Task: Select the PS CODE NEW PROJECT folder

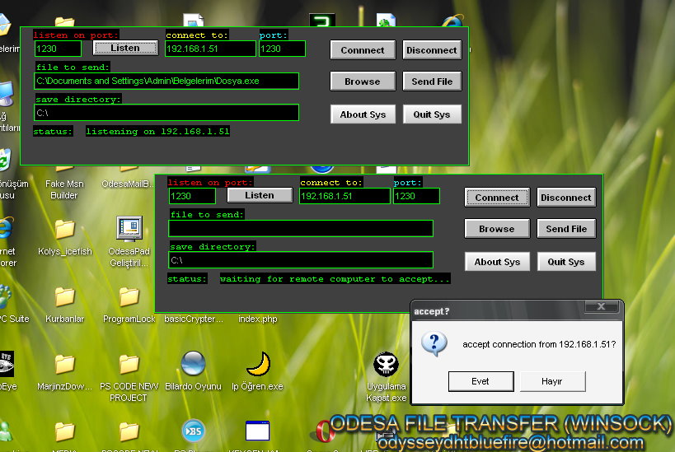Action: (x=129, y=364)
